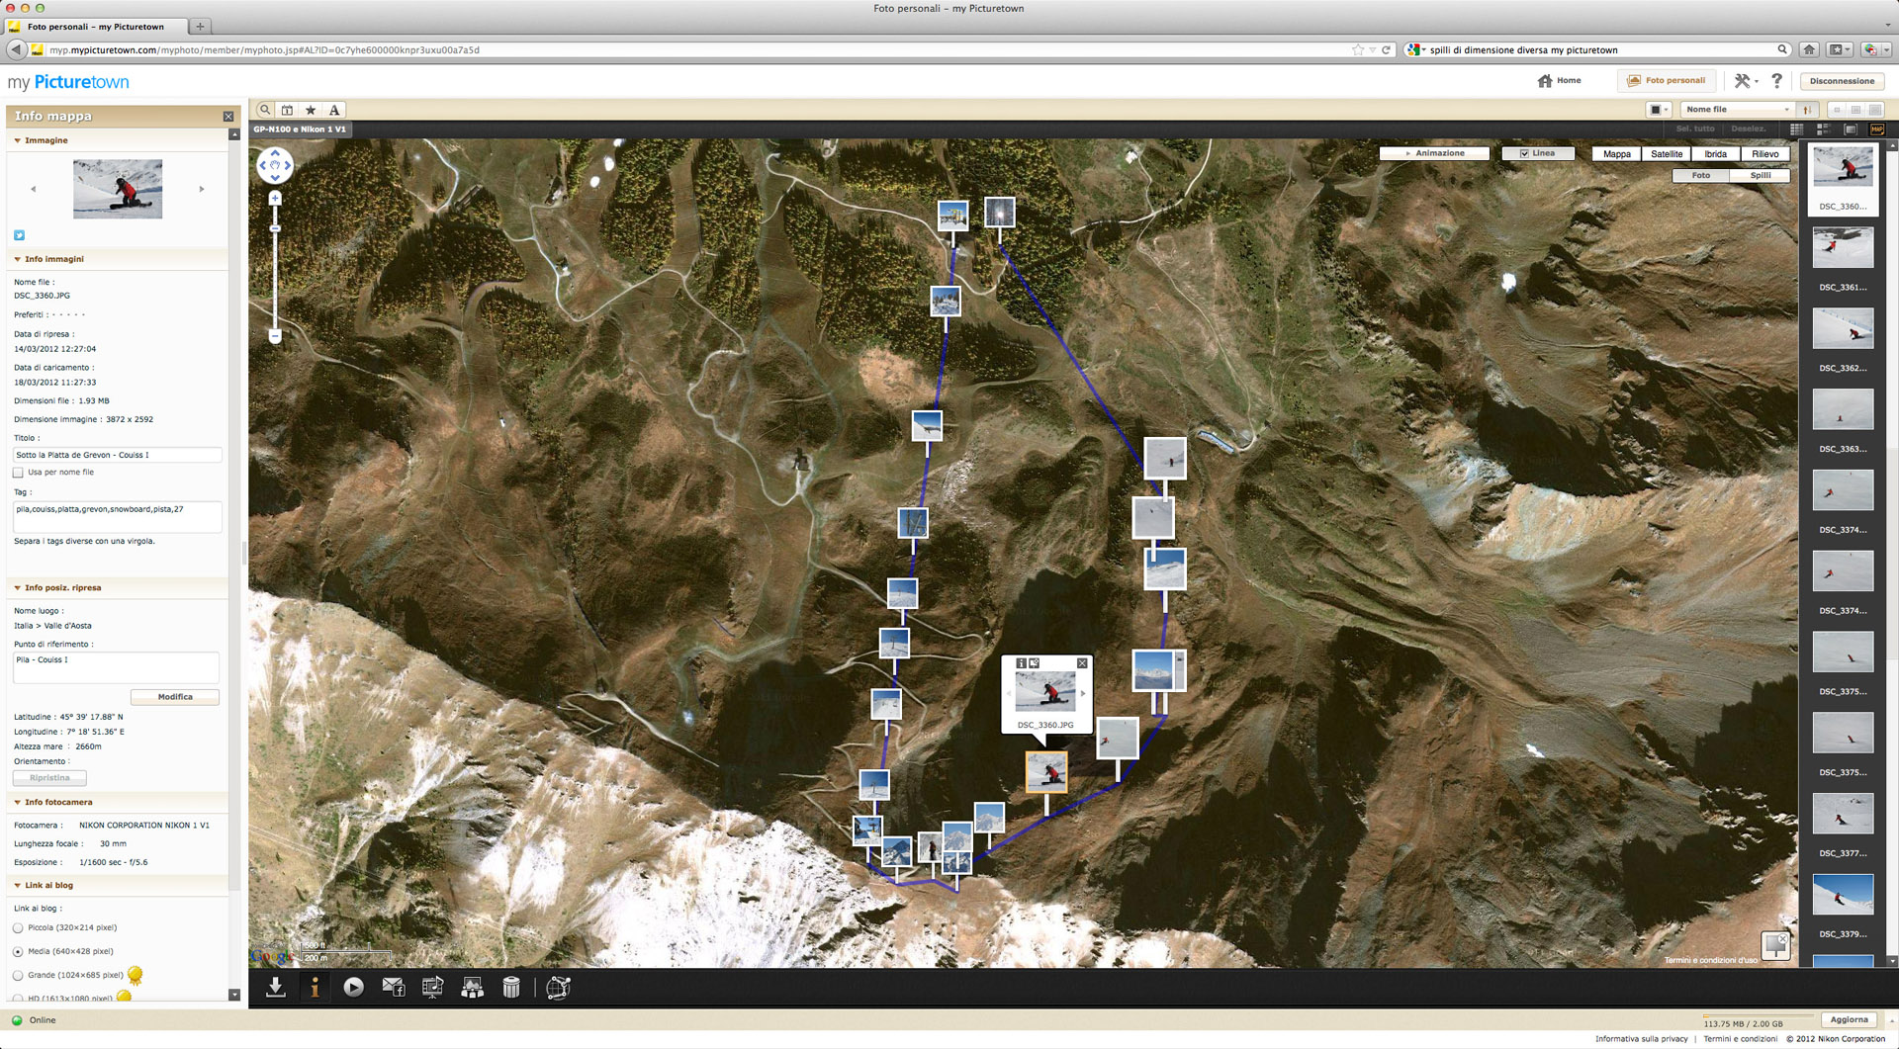This screenshot has height=1049, width=1899.
Task: Collapse the Info immagini section
Action: pyautogui.click(x=18, y=259)
